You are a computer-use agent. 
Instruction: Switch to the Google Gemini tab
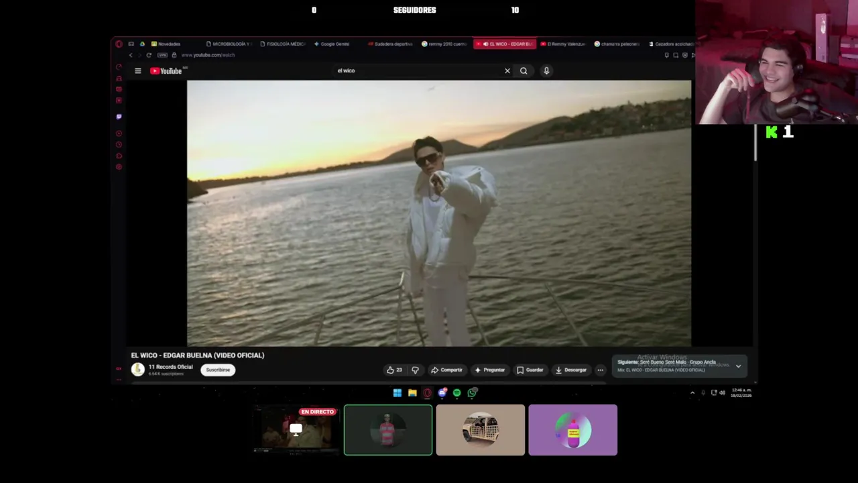(x=331, y=44)
